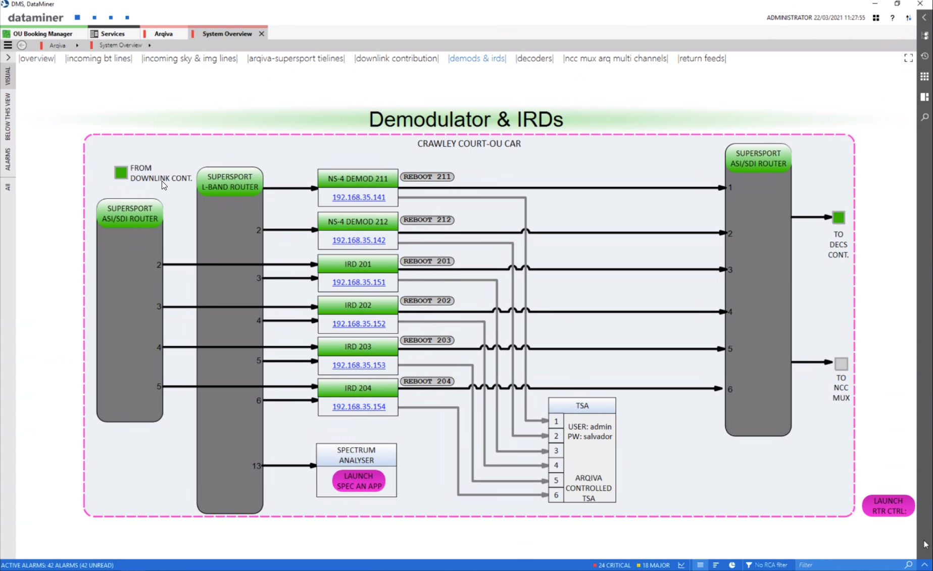Screen dimensions: 933x571
Task: Open ncc mux arq multi channels page
Action: tap(615, 58)
